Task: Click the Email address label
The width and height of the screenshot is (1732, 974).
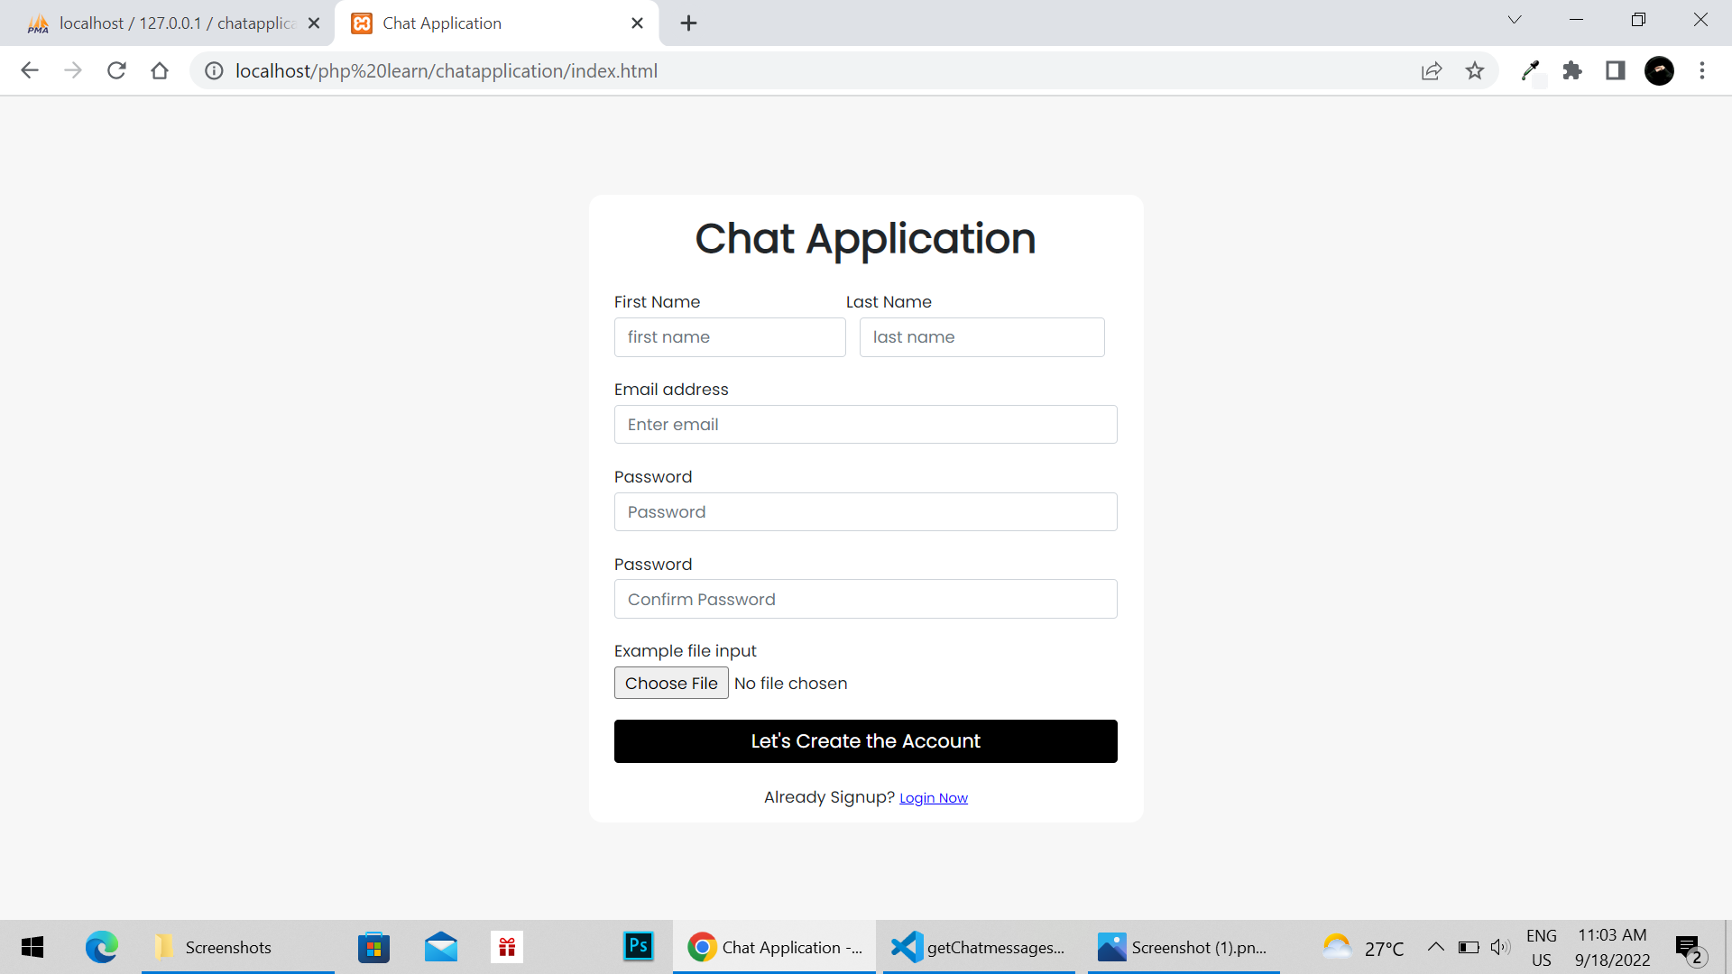Action: pyautogui.click(x=671, y=390)
